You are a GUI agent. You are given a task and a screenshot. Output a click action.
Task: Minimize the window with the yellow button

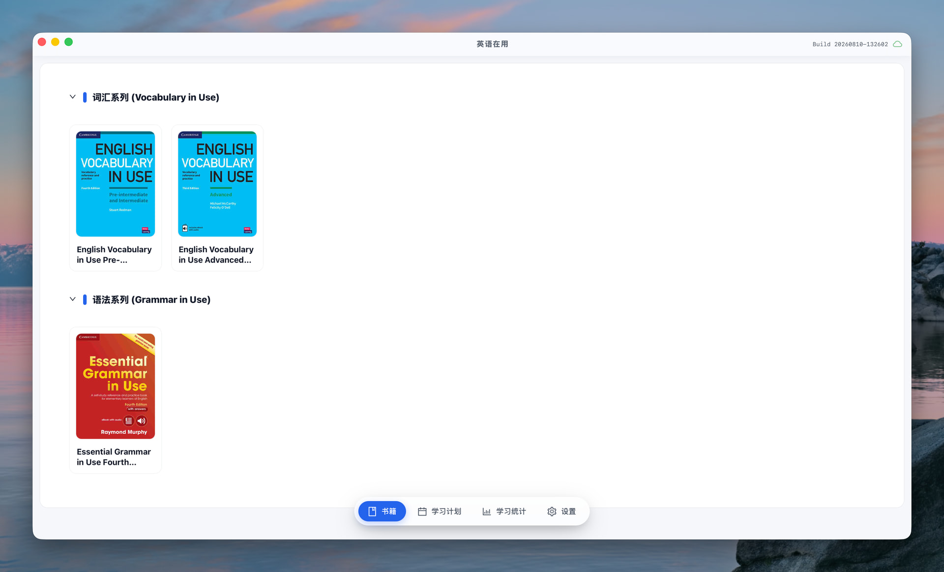point(55,42)
